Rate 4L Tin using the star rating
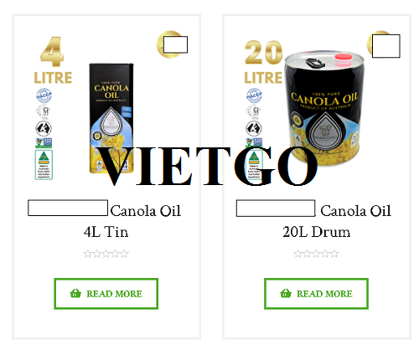The image size is (419, 350). (x=106, y=254)
